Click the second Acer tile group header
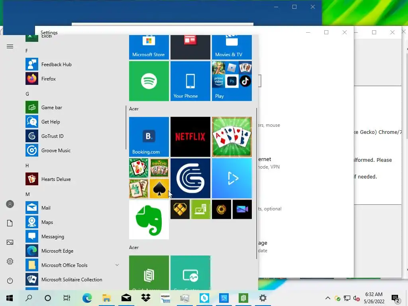408x306 pixels. (x=134, y=247)
